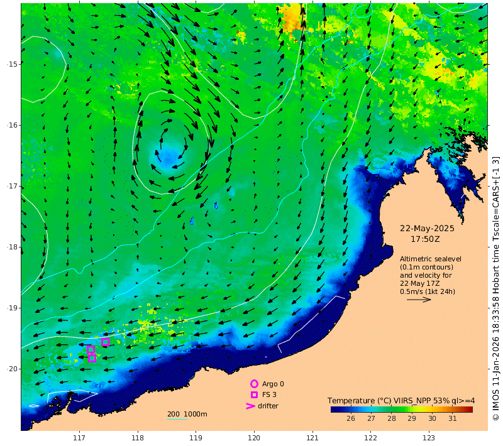The image size is (503, 446).
Task: Click the drifter legend arrow marker
Action: 250,406
